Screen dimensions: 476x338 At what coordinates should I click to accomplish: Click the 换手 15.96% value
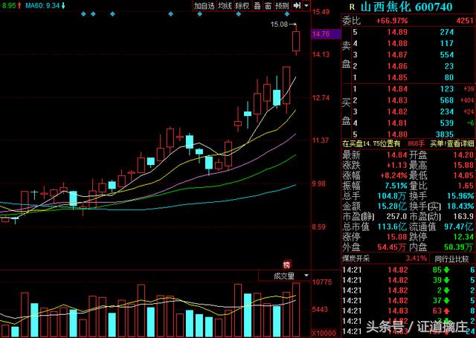pyautogui.click(x=460, y=196)
